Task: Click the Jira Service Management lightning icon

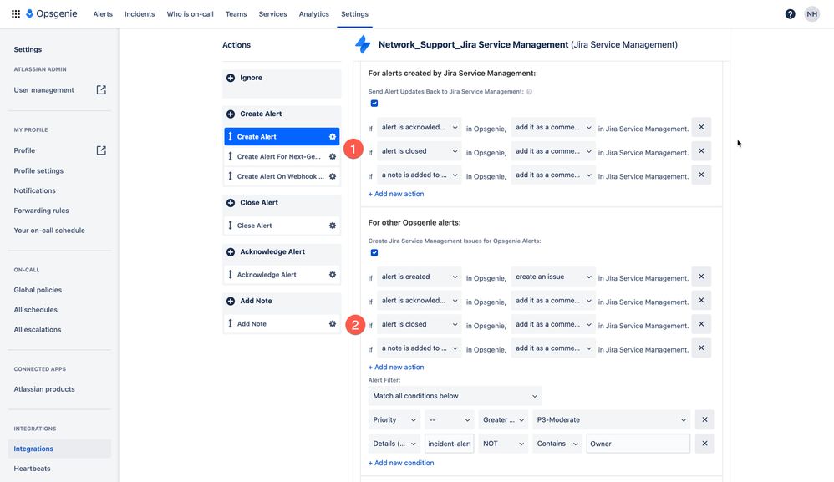Action: click(363, 44)
